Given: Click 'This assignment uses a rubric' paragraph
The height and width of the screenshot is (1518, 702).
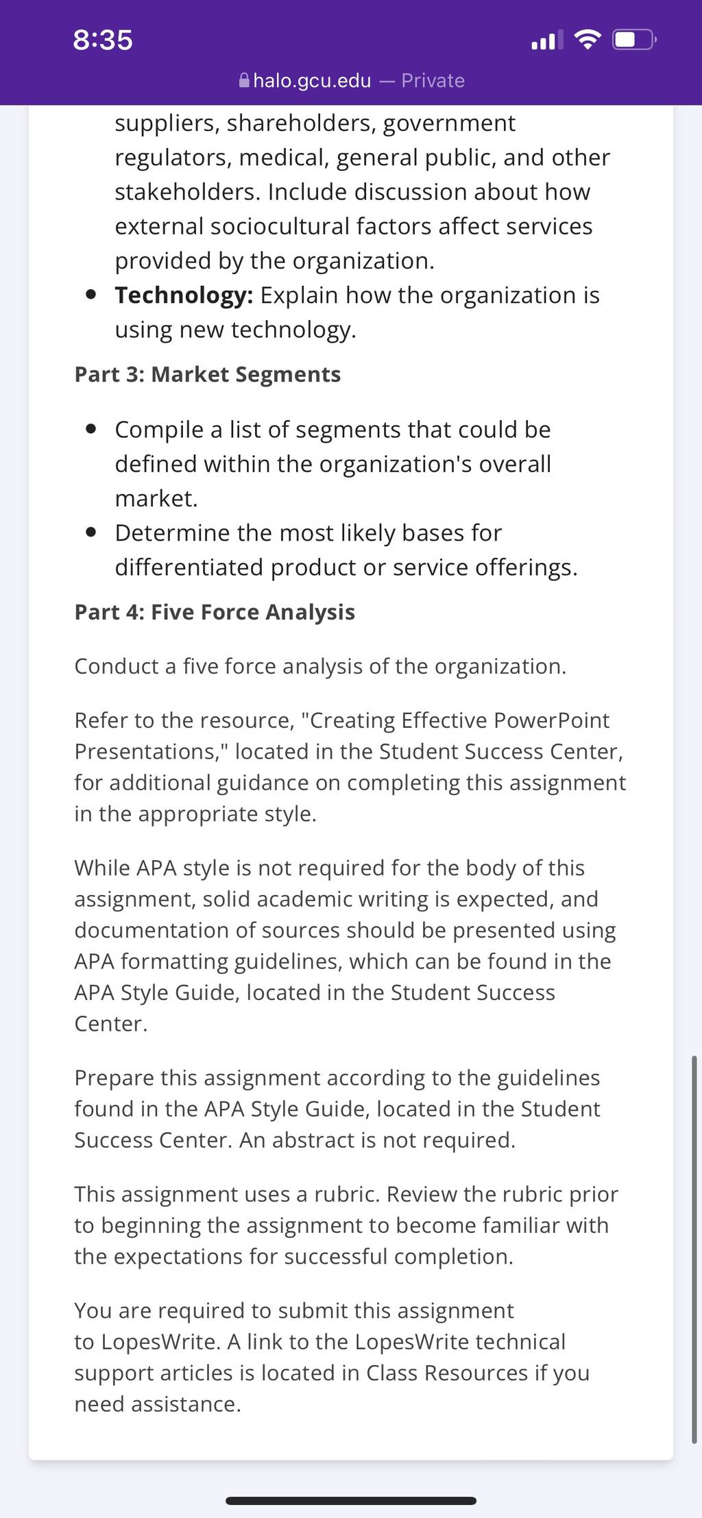Looking at the screenshot, I should pos(346,1225).
